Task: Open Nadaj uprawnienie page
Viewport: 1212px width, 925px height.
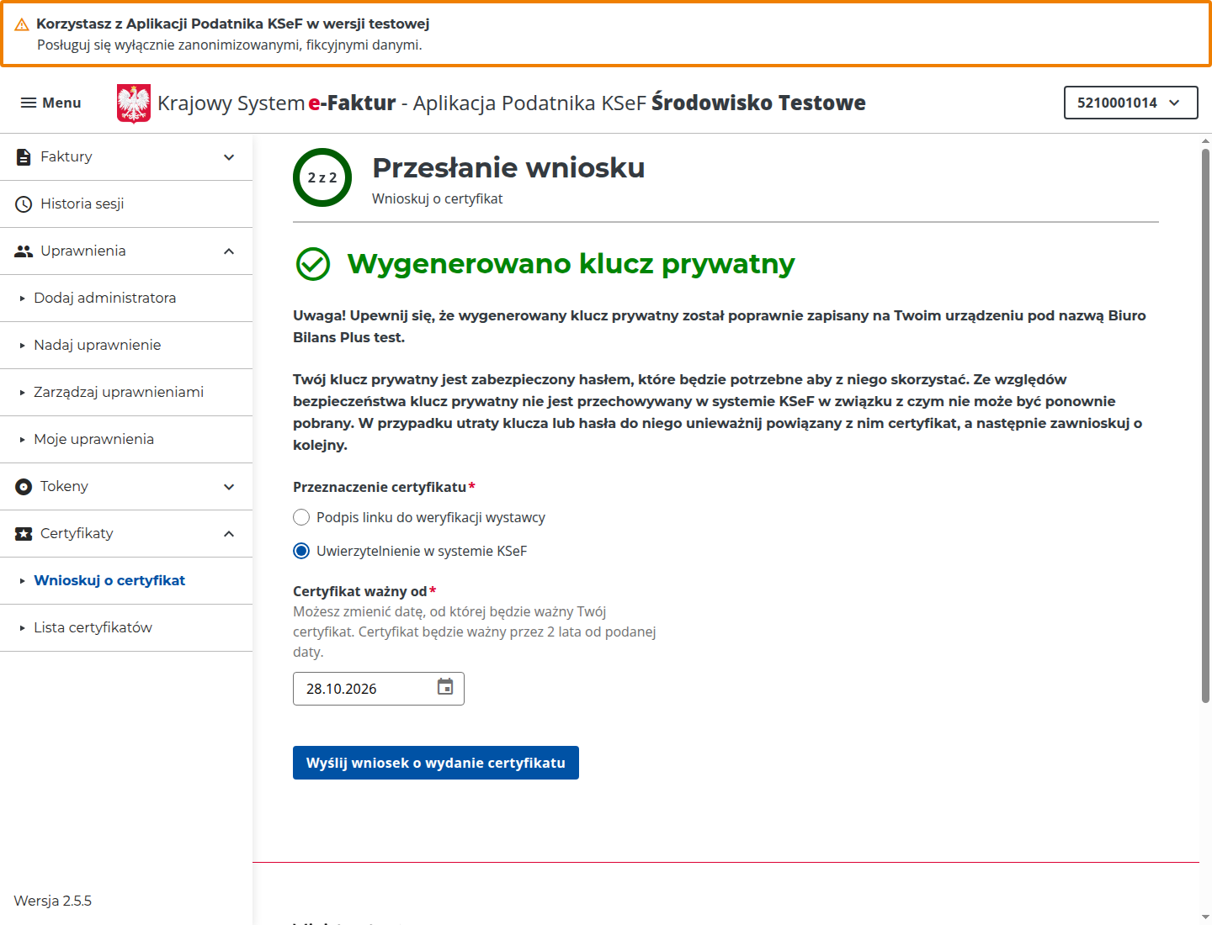Action: click(126, 346)
